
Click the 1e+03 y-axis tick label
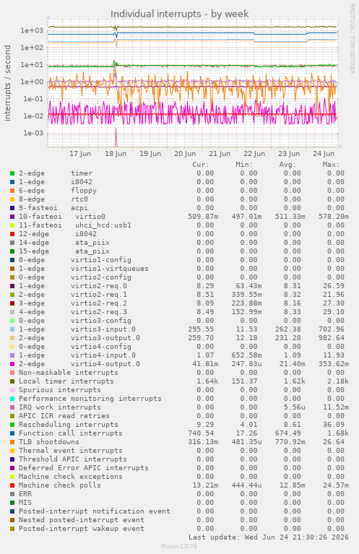pyautogui.click(x=32, y=30)
